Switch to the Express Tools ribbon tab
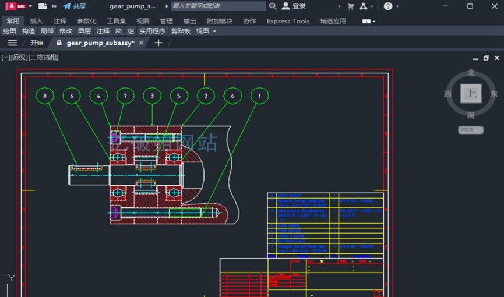 click(x=288, y=21)
